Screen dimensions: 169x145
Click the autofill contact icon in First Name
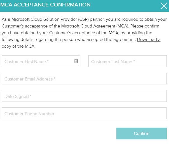click(76, 61)
